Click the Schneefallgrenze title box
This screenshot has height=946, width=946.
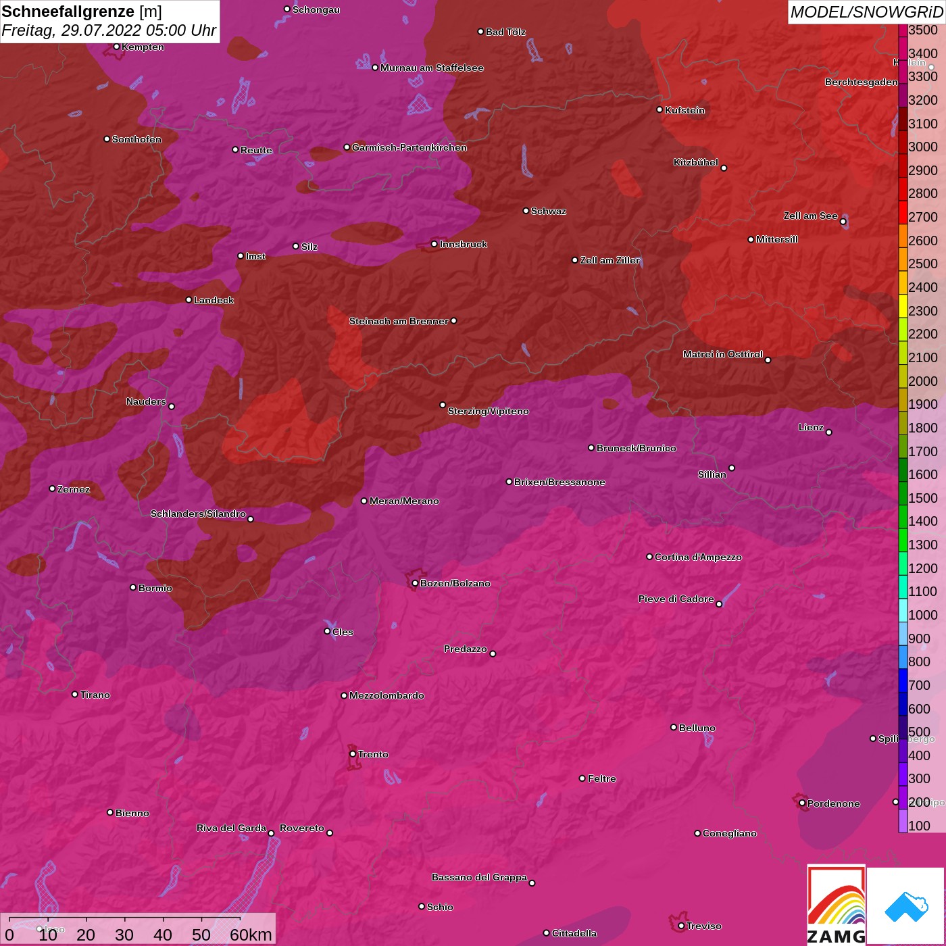109,21
